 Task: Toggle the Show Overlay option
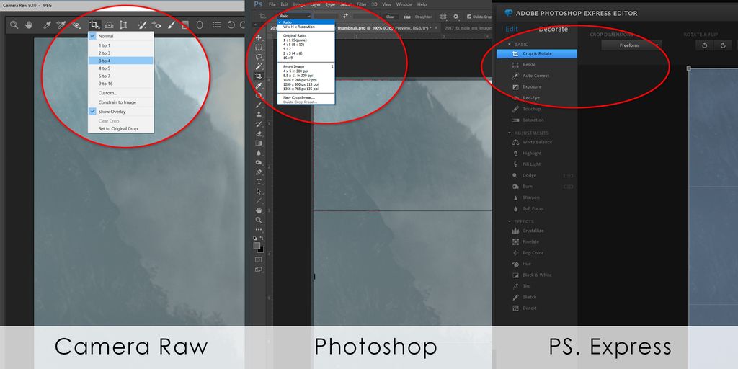click(112, 112)
